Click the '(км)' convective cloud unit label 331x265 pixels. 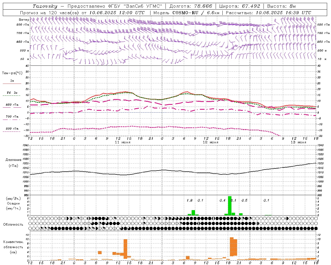[13, 252]
